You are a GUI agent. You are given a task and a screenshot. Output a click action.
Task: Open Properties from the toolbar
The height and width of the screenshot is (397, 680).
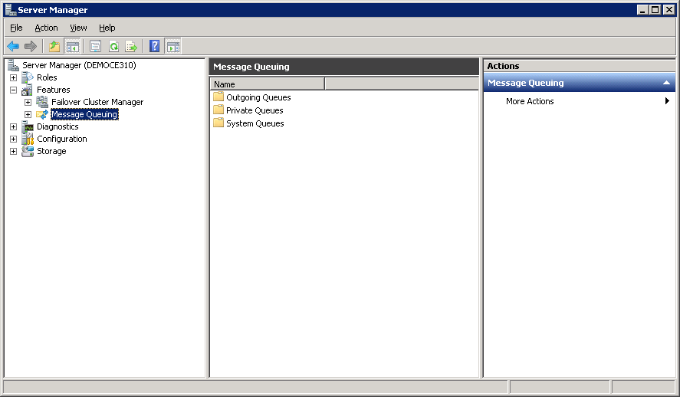point(96,47)
